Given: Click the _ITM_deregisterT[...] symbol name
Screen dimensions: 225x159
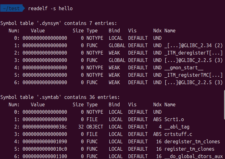Looking at the screenshot, I should coord(193,53).
